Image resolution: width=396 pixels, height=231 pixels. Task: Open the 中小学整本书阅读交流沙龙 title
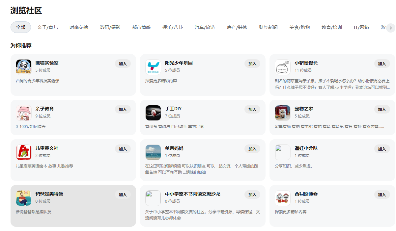pos(193,194)
